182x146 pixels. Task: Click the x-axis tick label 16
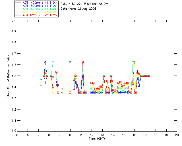tap(134, 135)
